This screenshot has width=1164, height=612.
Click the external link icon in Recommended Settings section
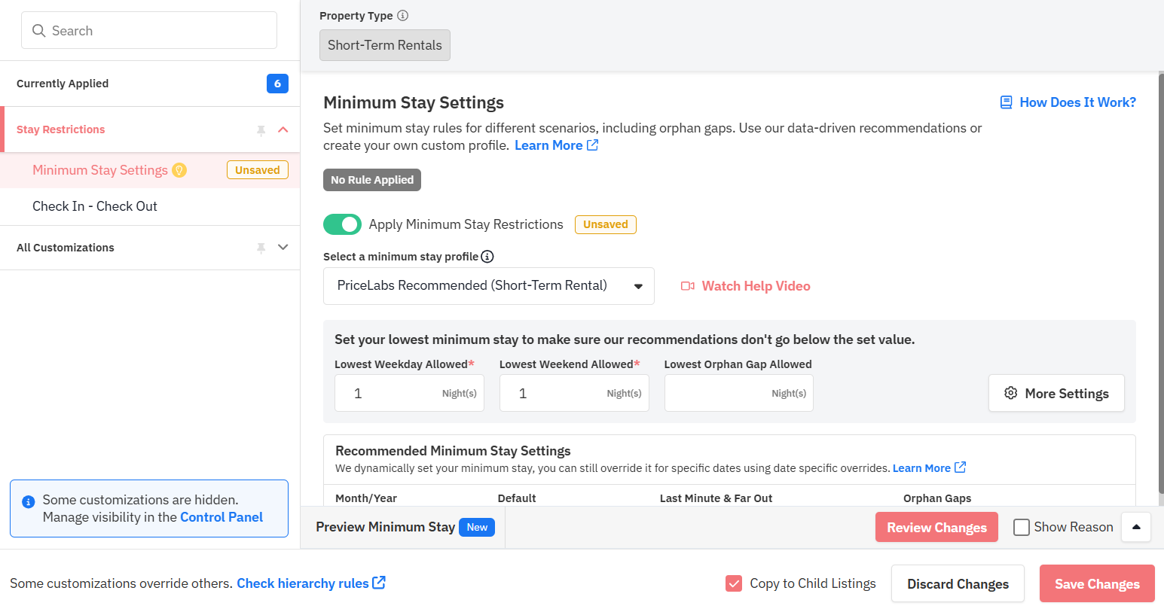point(960,467)
